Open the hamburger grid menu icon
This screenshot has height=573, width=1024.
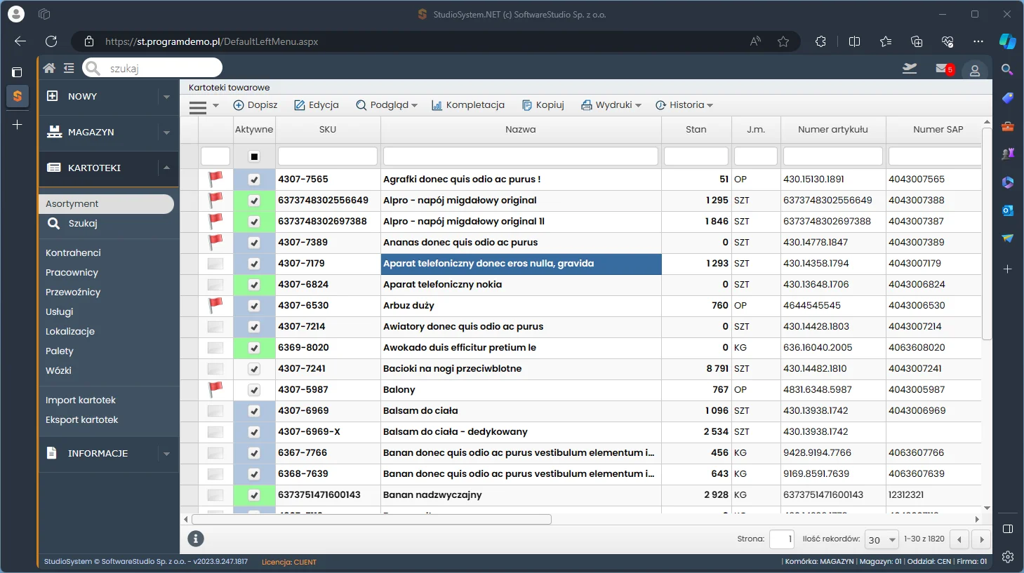tap(199, 106)
